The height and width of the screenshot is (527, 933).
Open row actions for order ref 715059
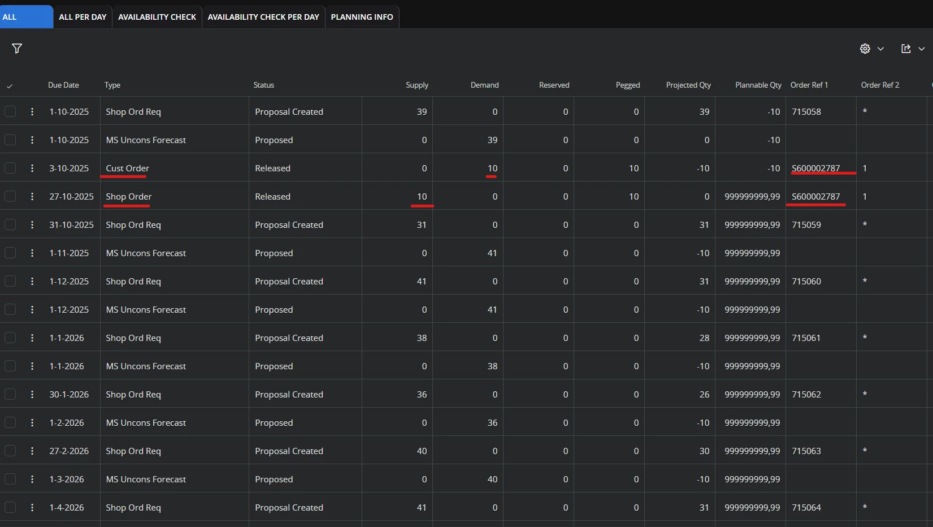pyautogui.click(x=32, y=225)
